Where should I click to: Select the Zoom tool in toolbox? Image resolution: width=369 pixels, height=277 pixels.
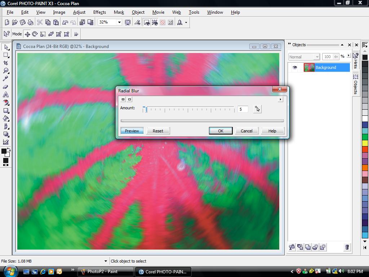pyautogui.click(x=6, y=71)
